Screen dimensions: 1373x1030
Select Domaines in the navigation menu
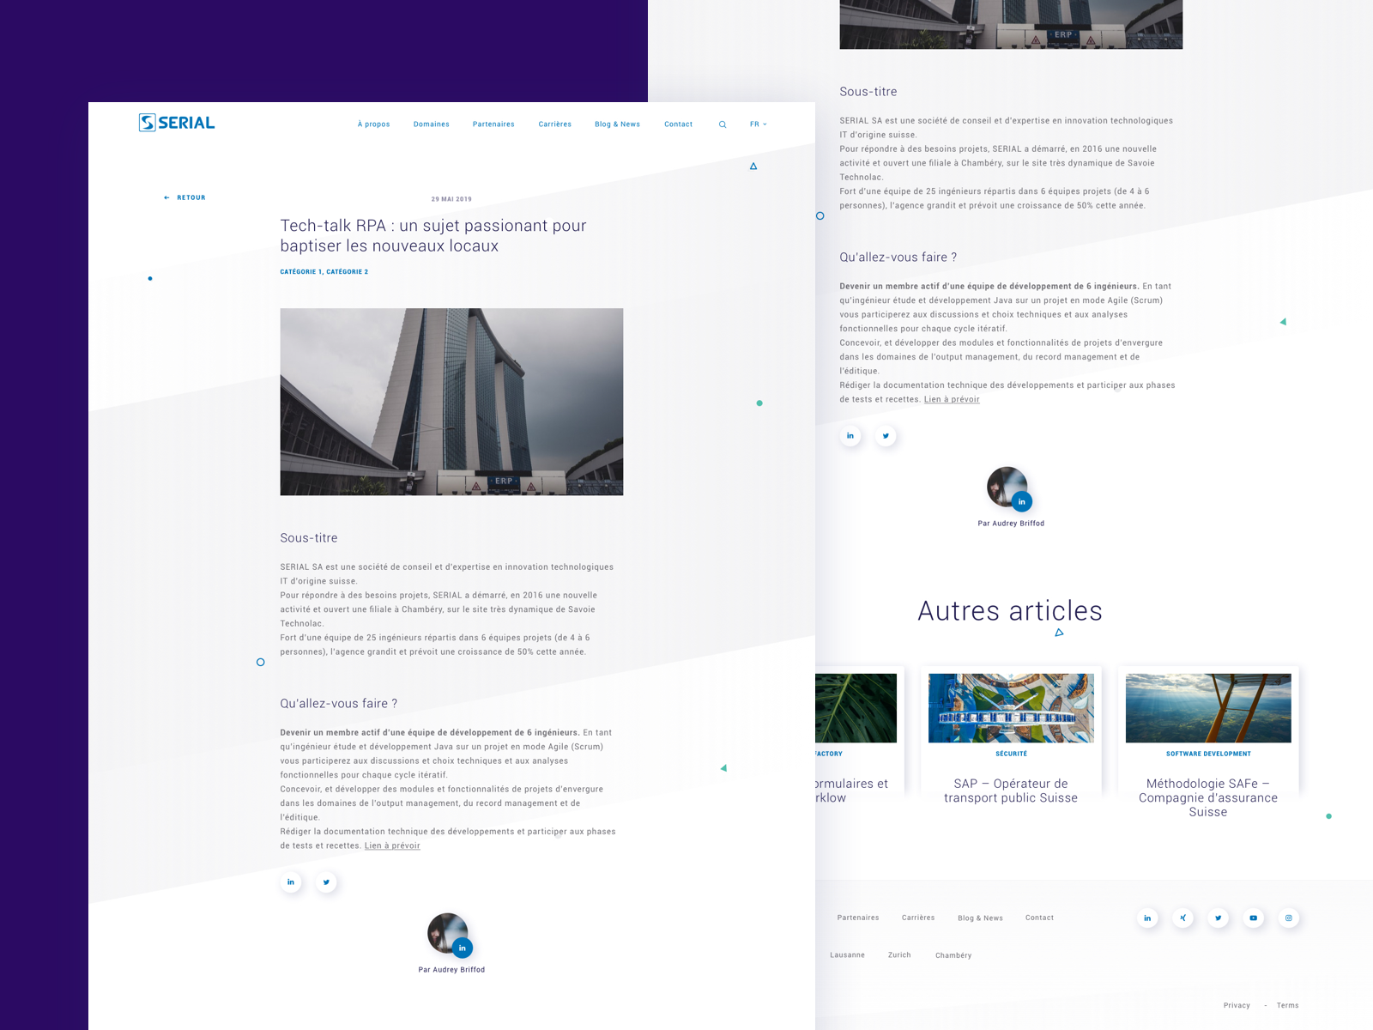coord(431,124)
